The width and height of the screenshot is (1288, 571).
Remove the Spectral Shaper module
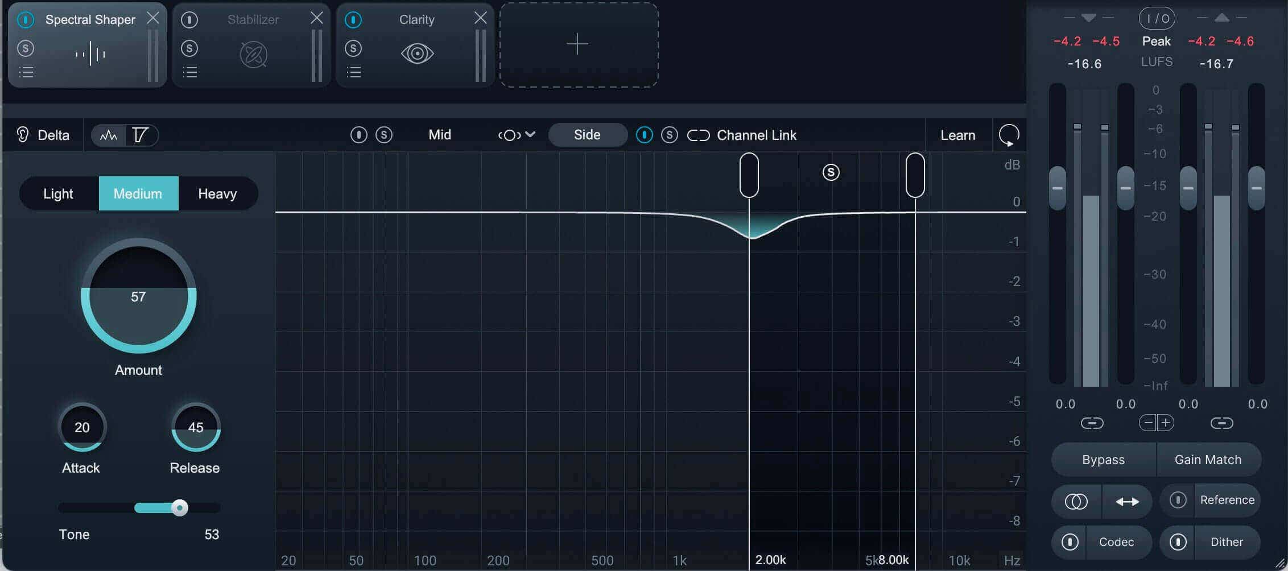tap(153, 18)
